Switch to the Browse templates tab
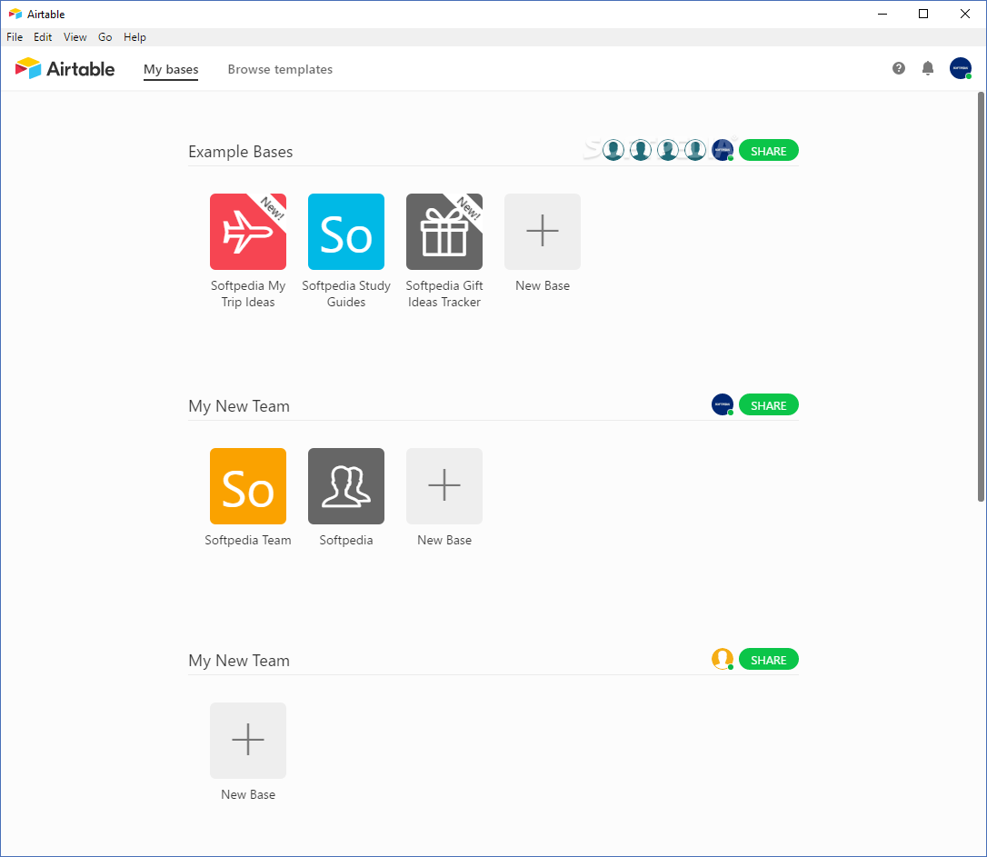The height and width of the screenshot is (857, 987). click(280, 69)
